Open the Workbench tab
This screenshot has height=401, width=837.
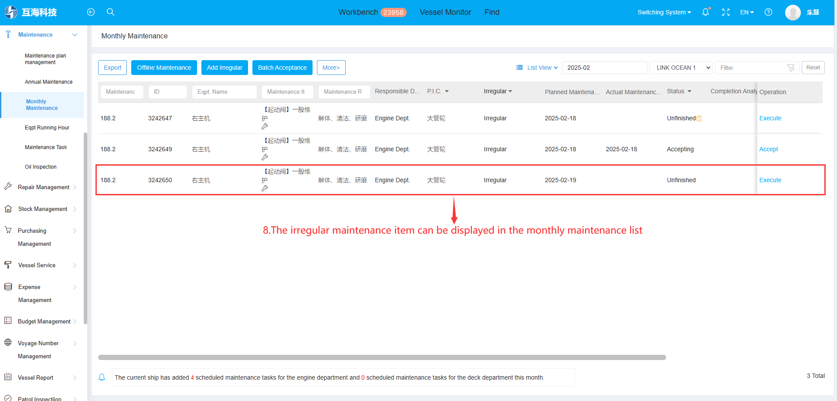pyautogui.click(x=358, y=12)
